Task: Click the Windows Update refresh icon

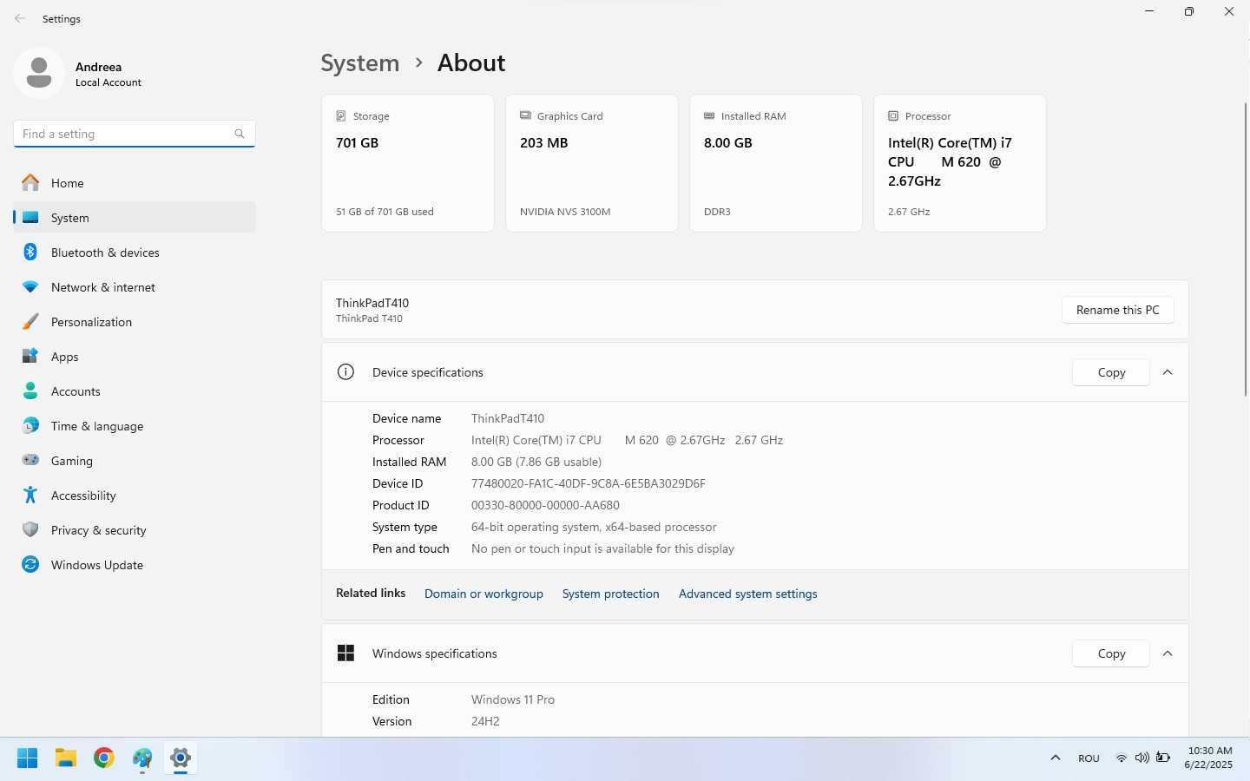Action: (x=30, y=565)
